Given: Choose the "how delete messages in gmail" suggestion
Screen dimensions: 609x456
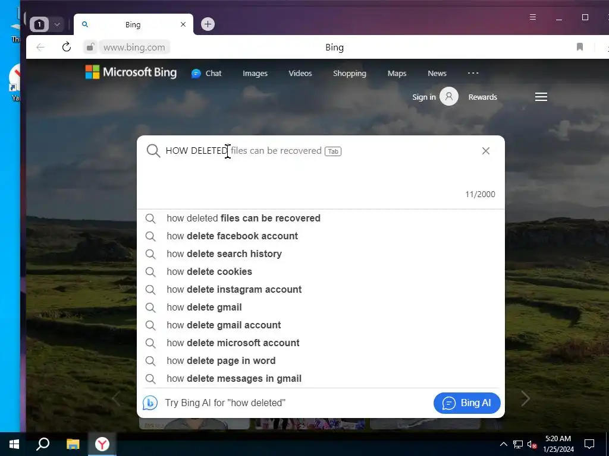Looking at the screenshot, I should point(321,379).
